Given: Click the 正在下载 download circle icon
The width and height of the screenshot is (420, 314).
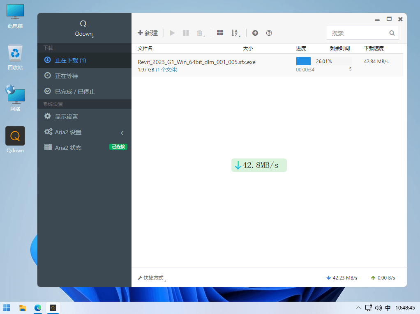Looking at the screenshot, I should tap(47, 60).
